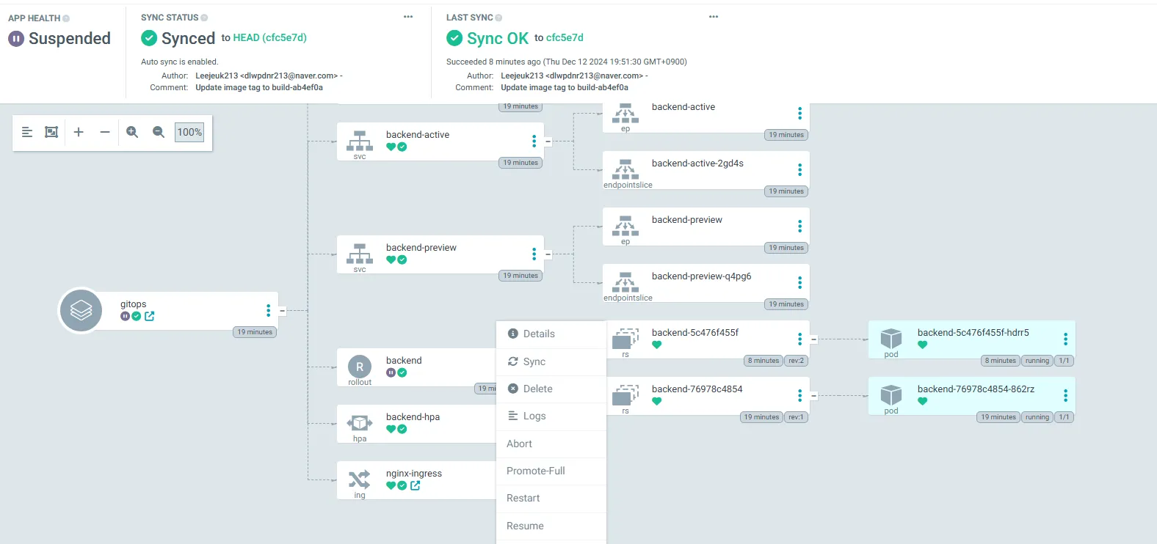Click the rev:2 badge on backend-5c476f455f

(x=797, y=361)
